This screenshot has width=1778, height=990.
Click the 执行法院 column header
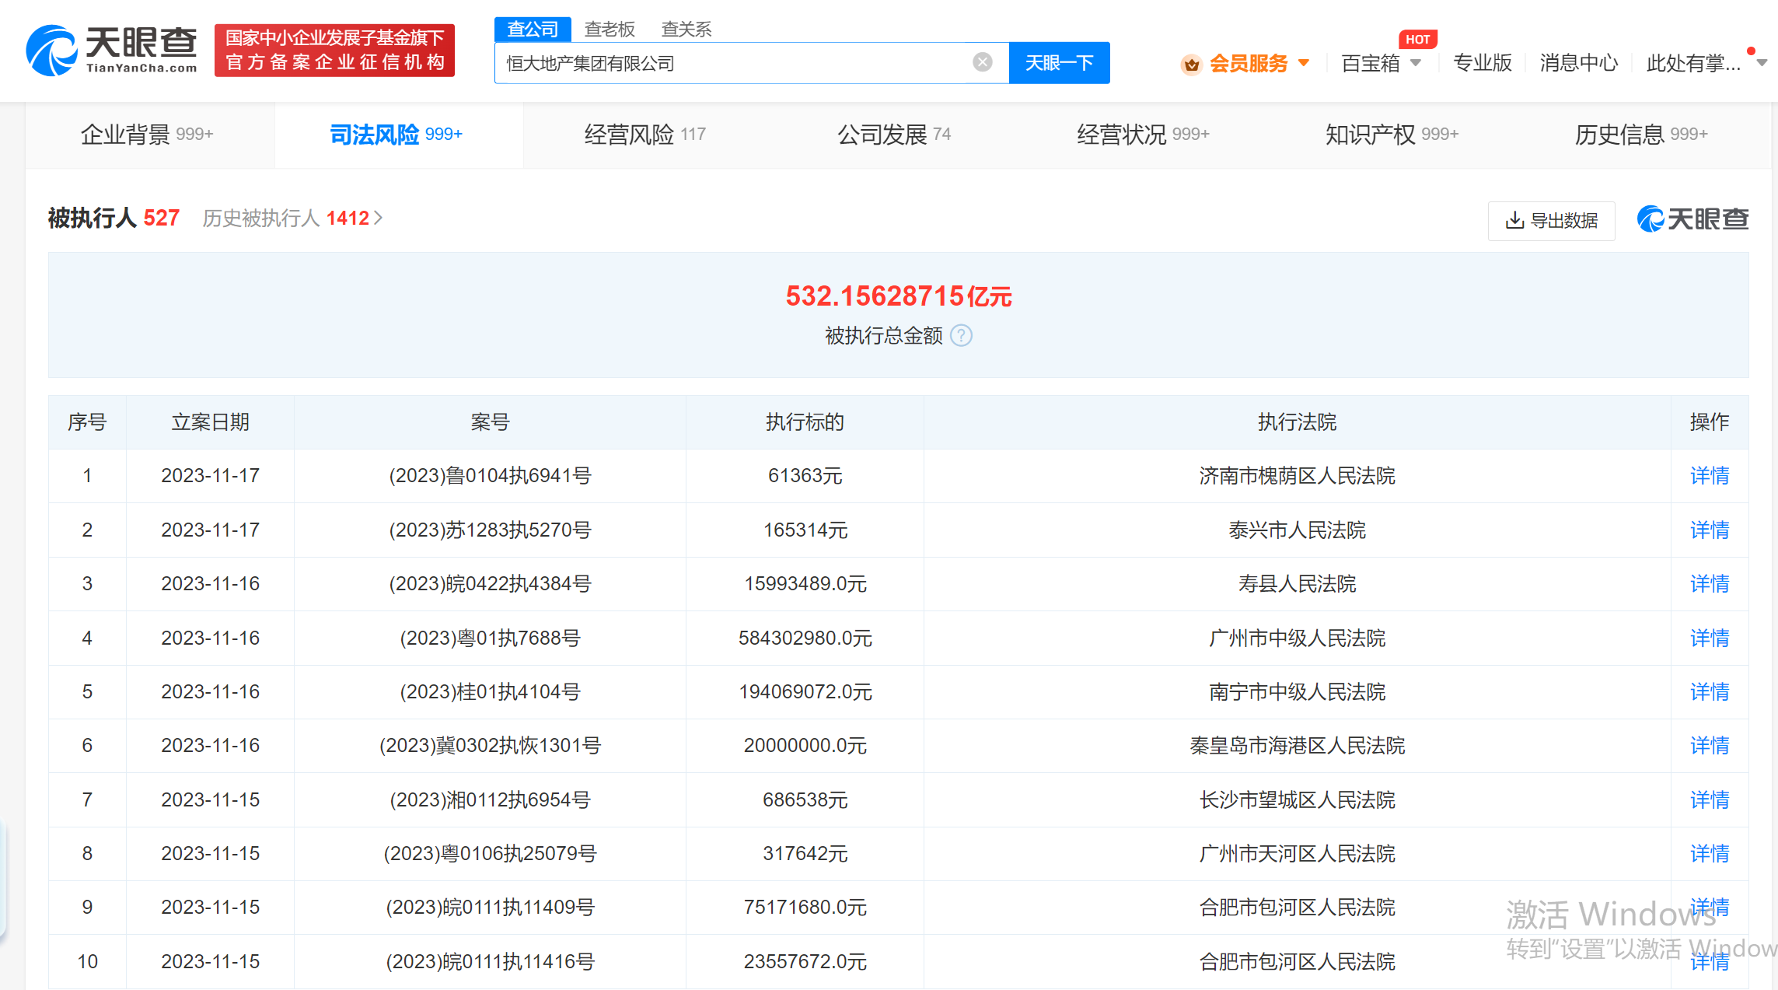pyautogui.click(x=1297, y=422)
